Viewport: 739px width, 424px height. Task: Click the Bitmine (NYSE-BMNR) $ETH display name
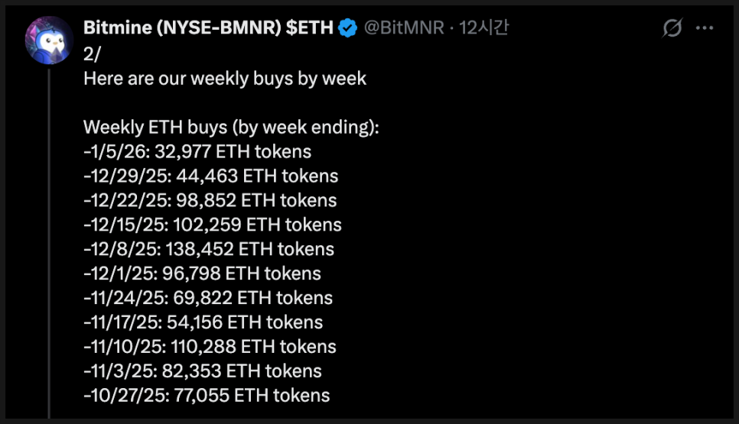click(208, 29)
